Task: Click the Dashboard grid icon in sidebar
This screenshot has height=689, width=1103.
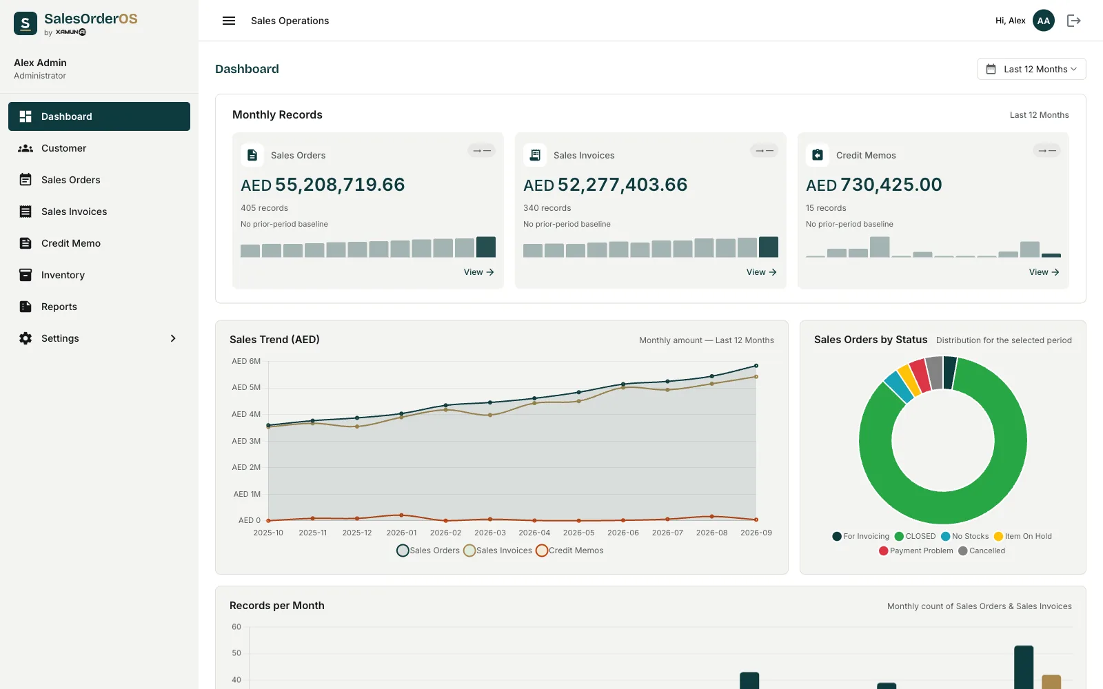Action: [x=26, y=116]
